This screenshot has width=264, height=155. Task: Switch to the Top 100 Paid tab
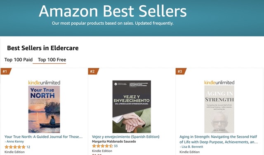[18, 60]
